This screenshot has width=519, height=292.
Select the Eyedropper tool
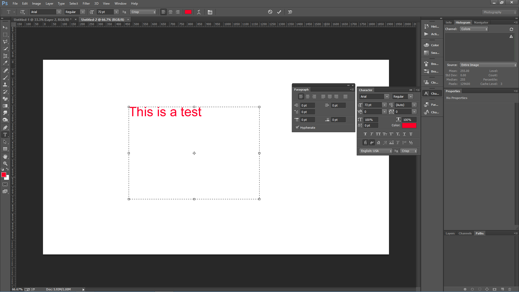pos(5,63)
